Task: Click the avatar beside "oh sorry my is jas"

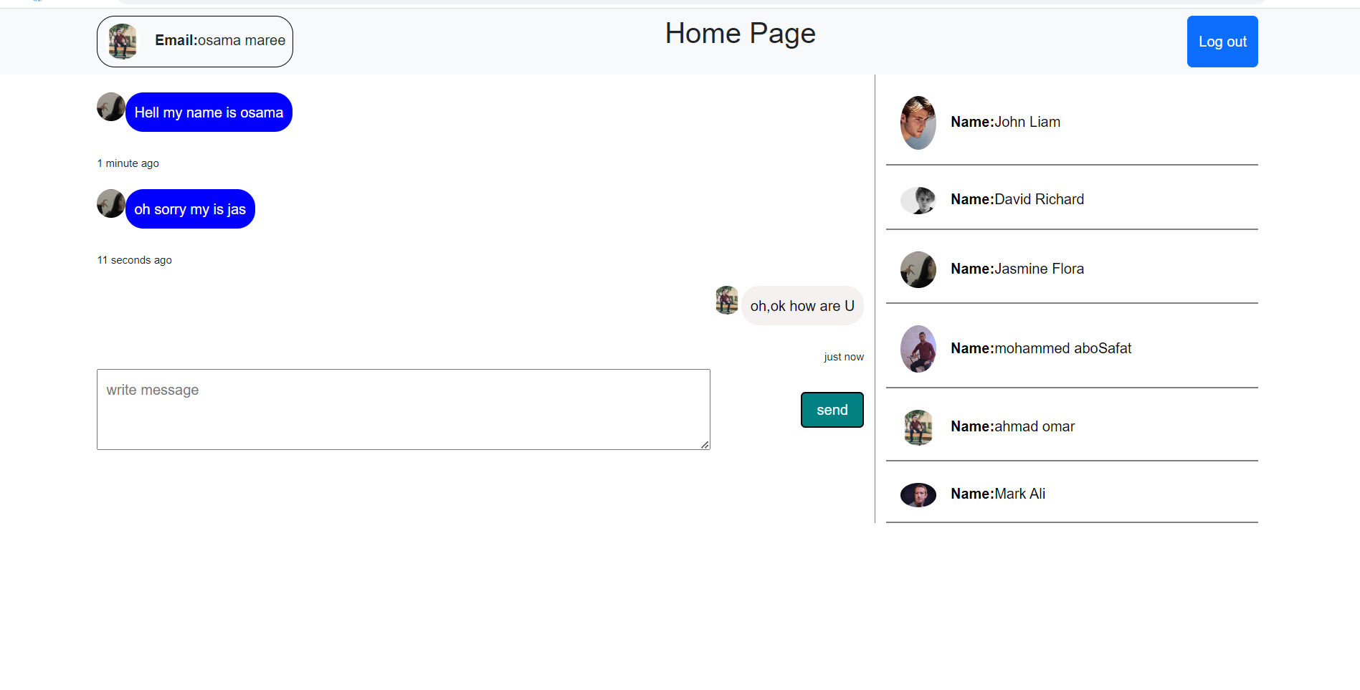Action: (110, 203)
